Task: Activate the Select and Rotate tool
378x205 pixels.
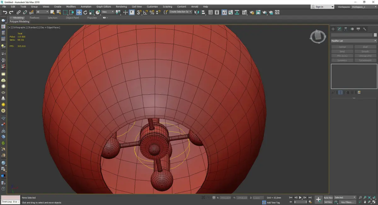Action: click(85, 12)
